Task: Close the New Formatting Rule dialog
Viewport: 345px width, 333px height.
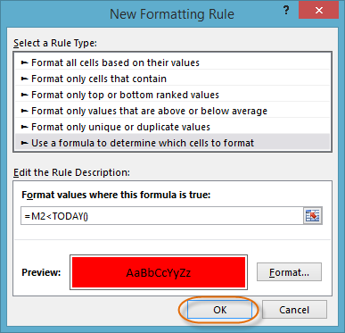Action: pos(318,11)
